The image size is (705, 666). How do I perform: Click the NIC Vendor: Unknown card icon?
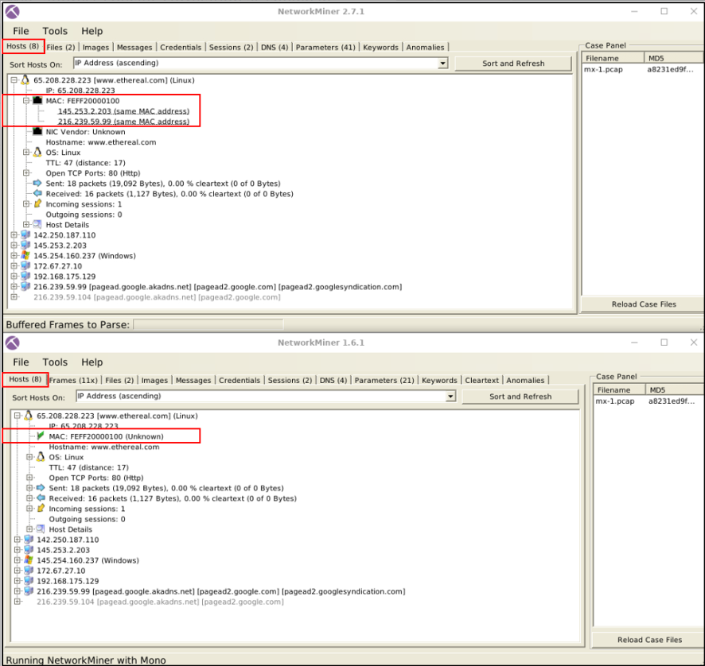(x=37, y=132)
